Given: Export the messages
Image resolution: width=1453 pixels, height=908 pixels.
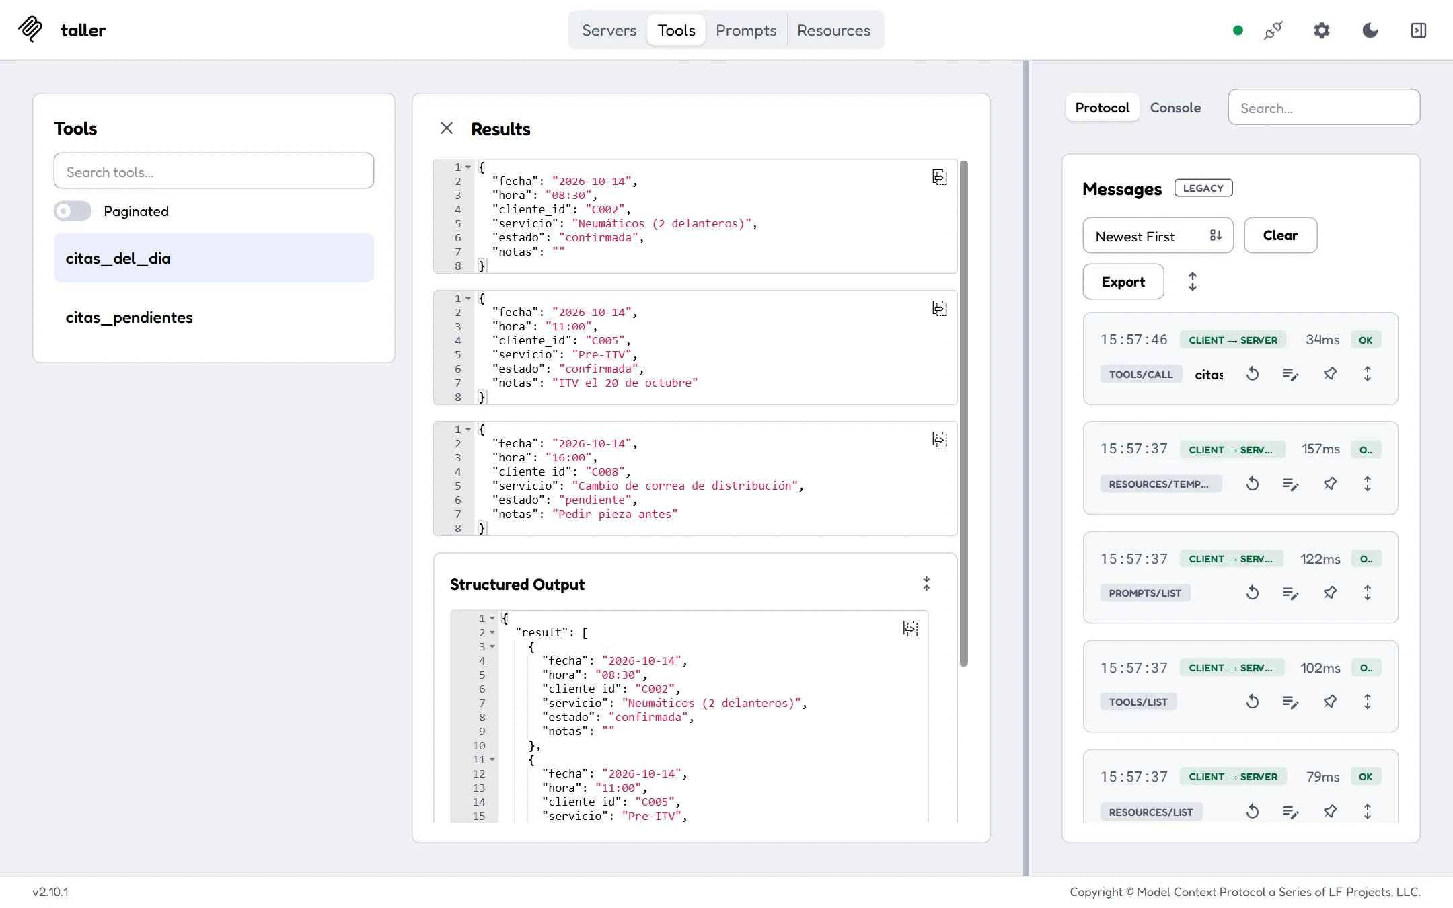Looking at the screenshot, I should click(1123, 282).
